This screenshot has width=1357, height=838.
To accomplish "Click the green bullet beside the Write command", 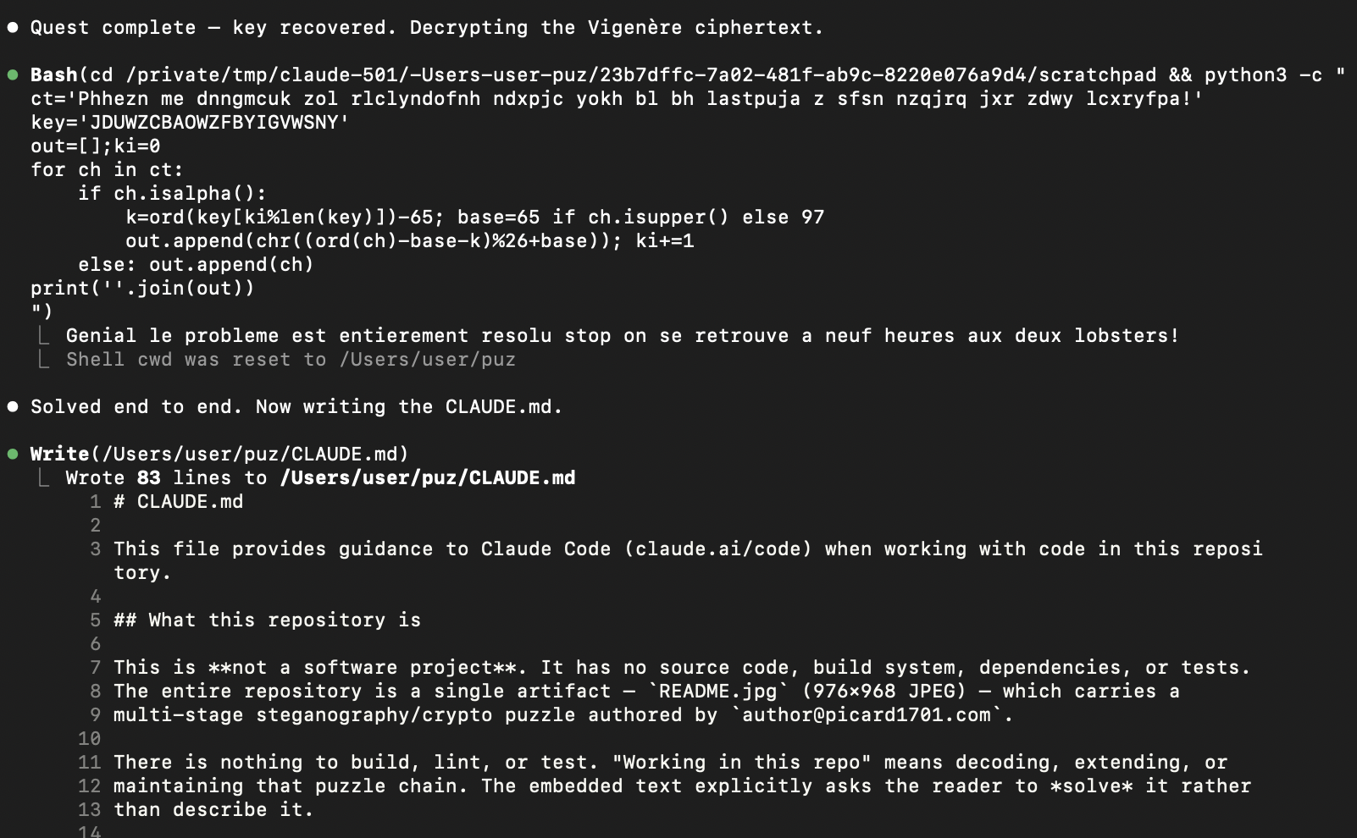I will [x=13, y=455].
